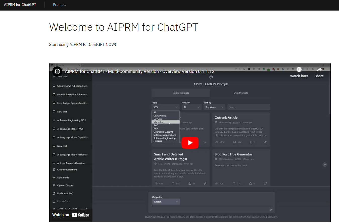
Task: Click the 'Start using AIPRM for ChatGPT NOW!' text
Action: point(83,45)
